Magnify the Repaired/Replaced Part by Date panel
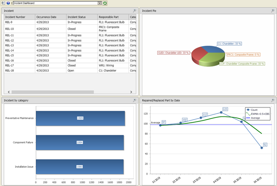277x186 pixels. [273, 100]
